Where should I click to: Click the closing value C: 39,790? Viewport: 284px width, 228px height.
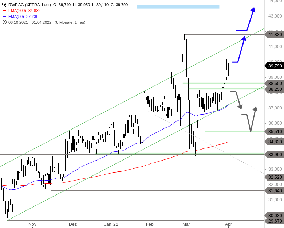(x=119, y=5)
